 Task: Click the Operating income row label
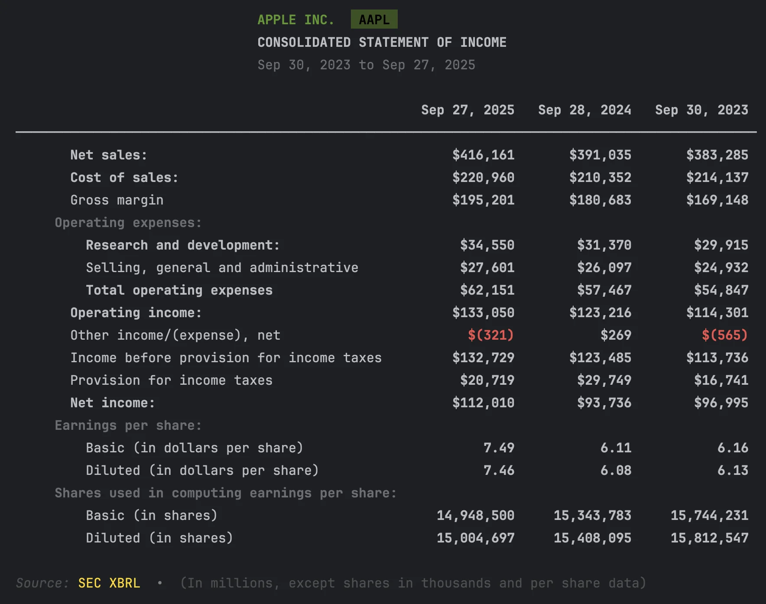136,313
